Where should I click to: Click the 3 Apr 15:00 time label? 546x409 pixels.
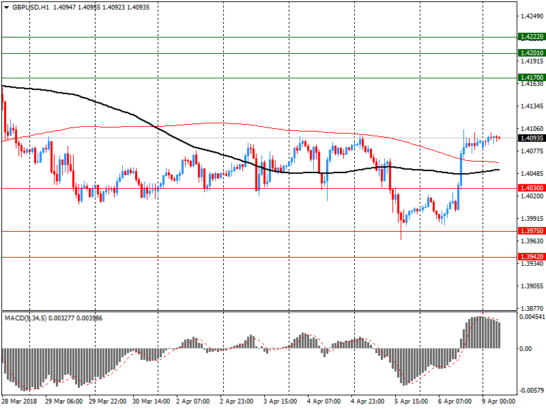point(281,402)
